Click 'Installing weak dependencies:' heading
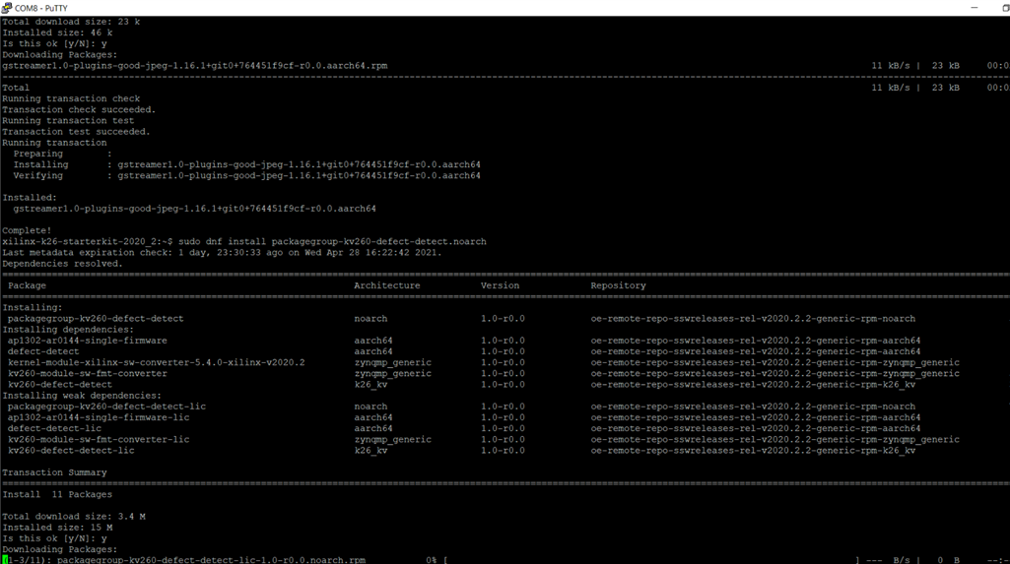 81,396
